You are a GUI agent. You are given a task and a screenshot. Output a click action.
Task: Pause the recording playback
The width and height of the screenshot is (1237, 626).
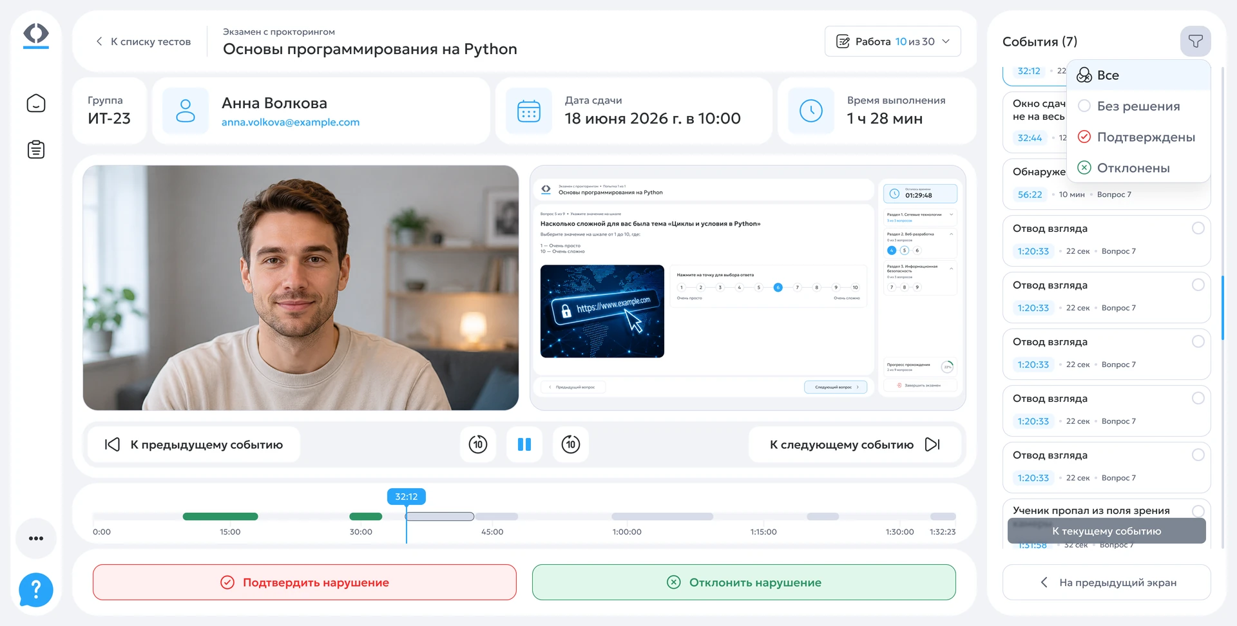click(x=524, y=444)
